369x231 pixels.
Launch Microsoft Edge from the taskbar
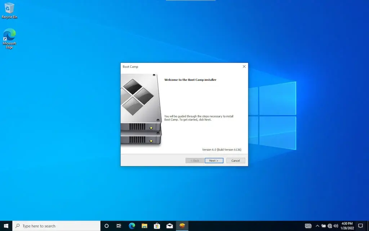tap(132, 226)
